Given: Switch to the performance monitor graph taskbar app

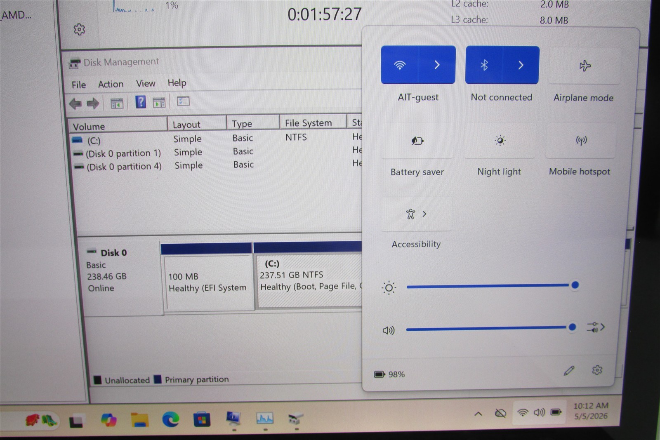Looking at the screenshot, I should pos(265,419).
